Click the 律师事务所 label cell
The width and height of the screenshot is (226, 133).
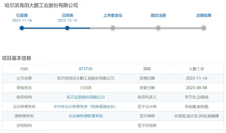24,116
